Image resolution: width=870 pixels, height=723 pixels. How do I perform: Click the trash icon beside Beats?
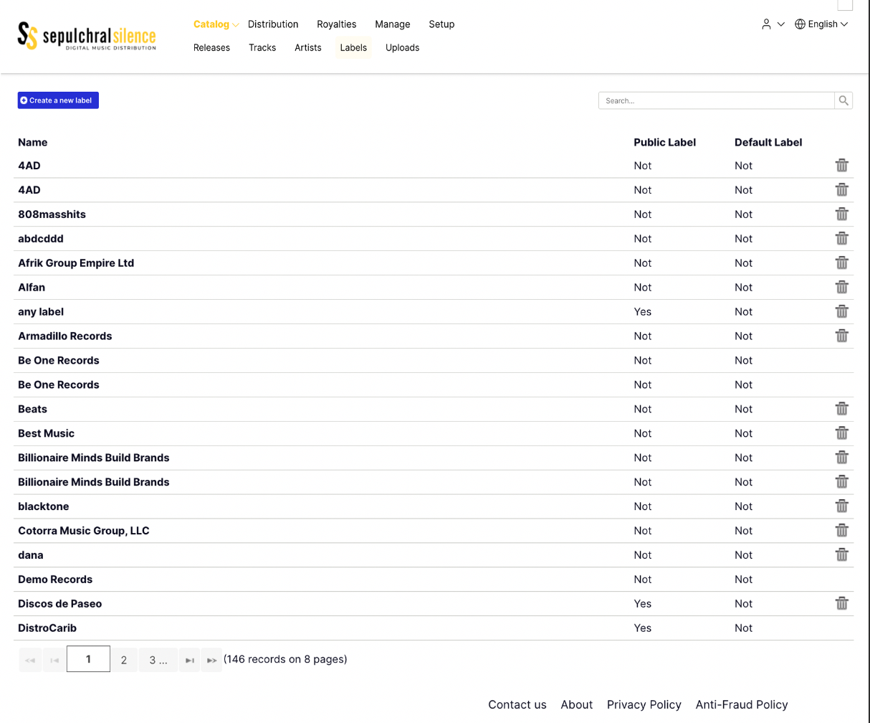click(x=841, y=409)
